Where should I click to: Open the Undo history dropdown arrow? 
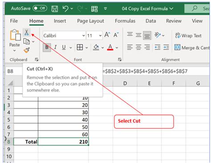[72, 8]
